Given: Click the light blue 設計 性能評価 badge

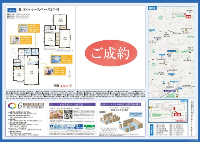Looking at the screenshot, I should [x=68, y=127].
